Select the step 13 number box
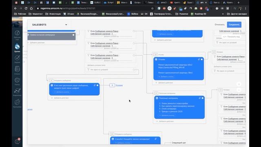Viewport: 261px width, 147px height. [220, 90]
